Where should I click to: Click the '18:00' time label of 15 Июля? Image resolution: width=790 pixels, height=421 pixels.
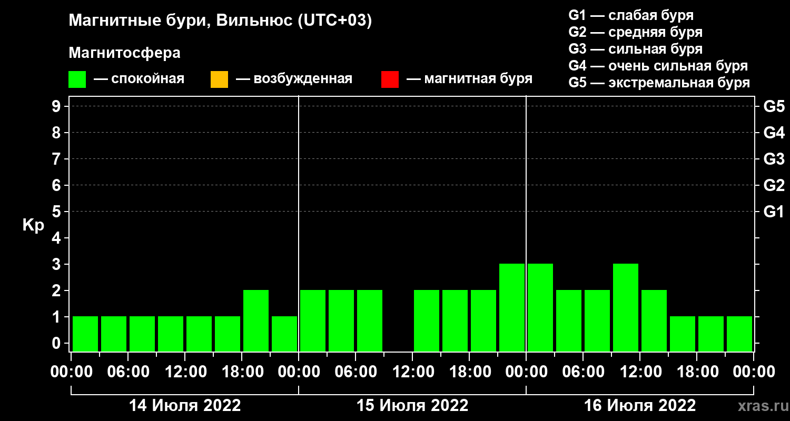469,372
